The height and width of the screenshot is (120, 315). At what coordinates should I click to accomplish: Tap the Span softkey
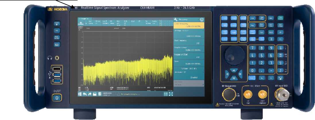pyautogui.click(x=189, y=63)
